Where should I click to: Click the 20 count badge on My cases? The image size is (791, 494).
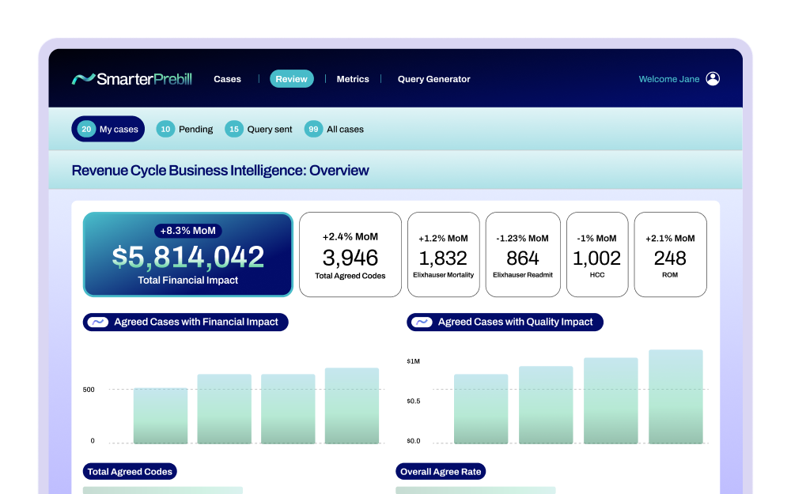pos(86,129)
